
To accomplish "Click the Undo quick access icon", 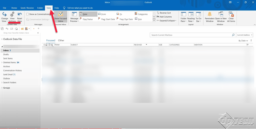I will click(7, 29).
